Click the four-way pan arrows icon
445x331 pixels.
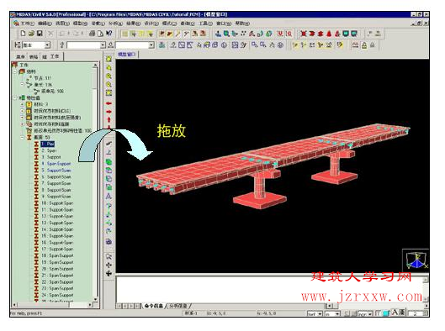pyautogui.click(x=109, y=265)
